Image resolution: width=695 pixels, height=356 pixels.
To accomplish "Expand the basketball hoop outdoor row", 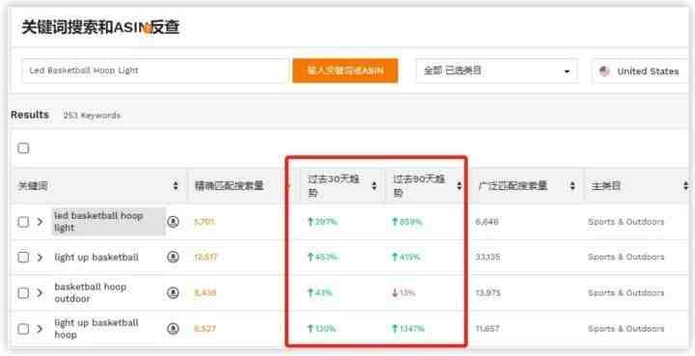I will 40,293.
